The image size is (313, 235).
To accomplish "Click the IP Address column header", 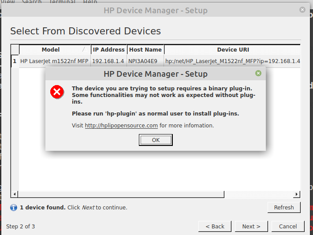I will [x=109, y=50].
